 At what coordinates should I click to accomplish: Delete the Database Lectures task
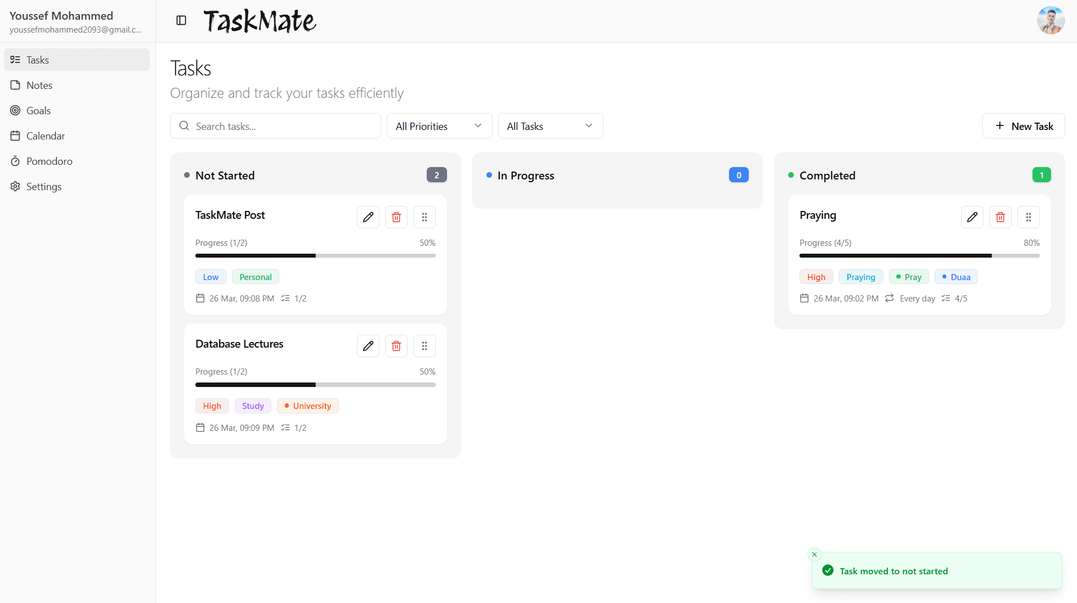pyautogui.click(x=396, y=345)
